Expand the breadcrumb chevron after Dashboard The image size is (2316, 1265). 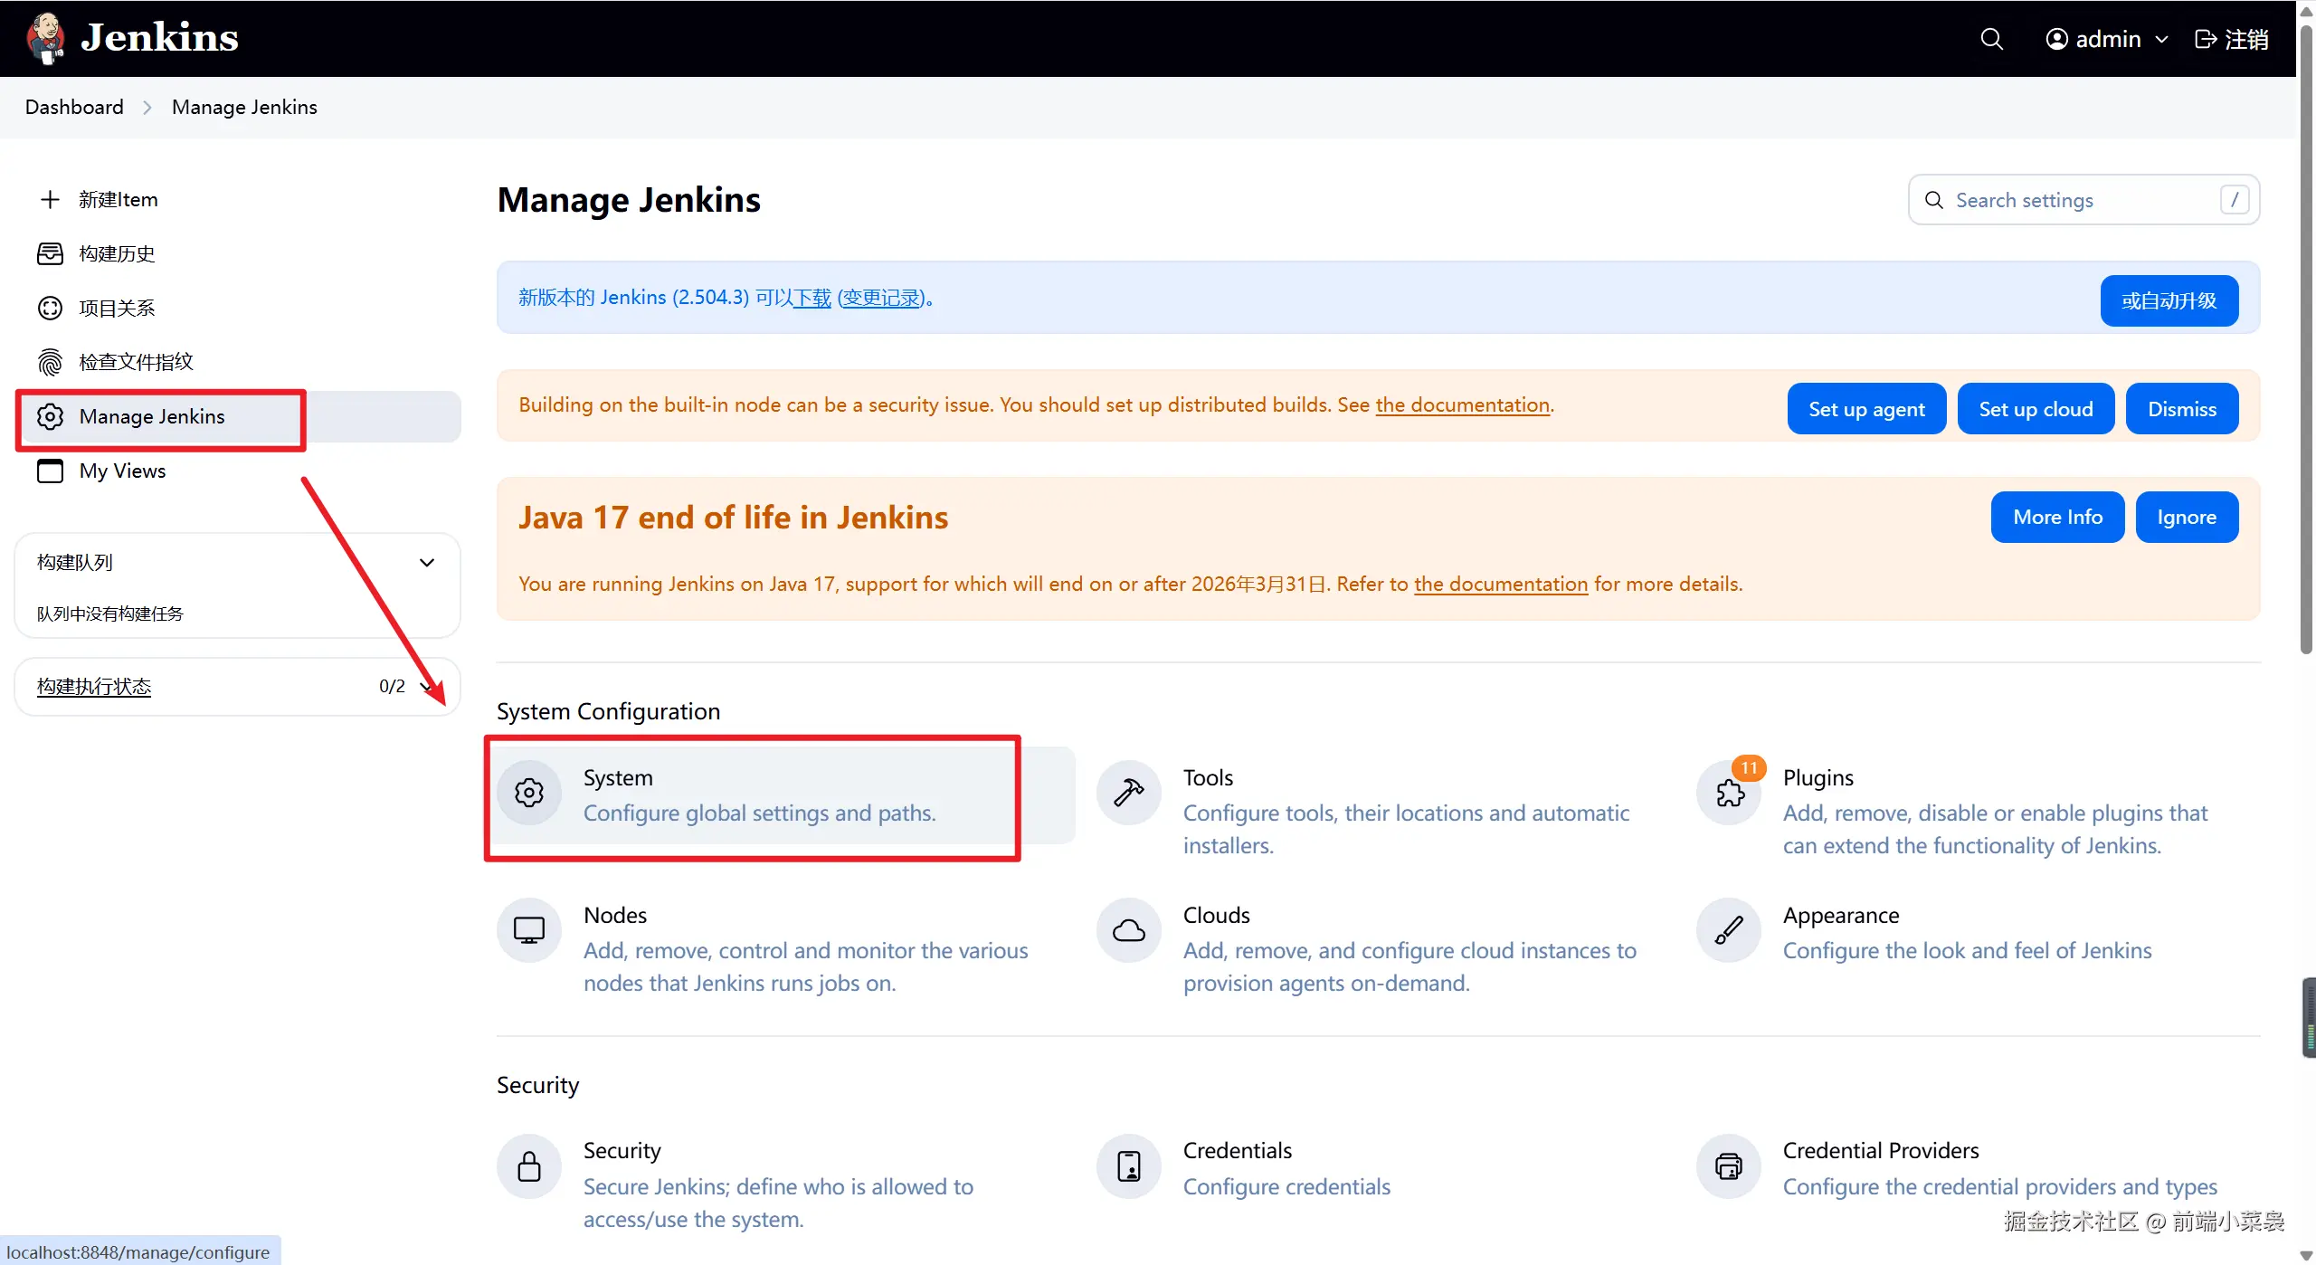click(147, 108)
